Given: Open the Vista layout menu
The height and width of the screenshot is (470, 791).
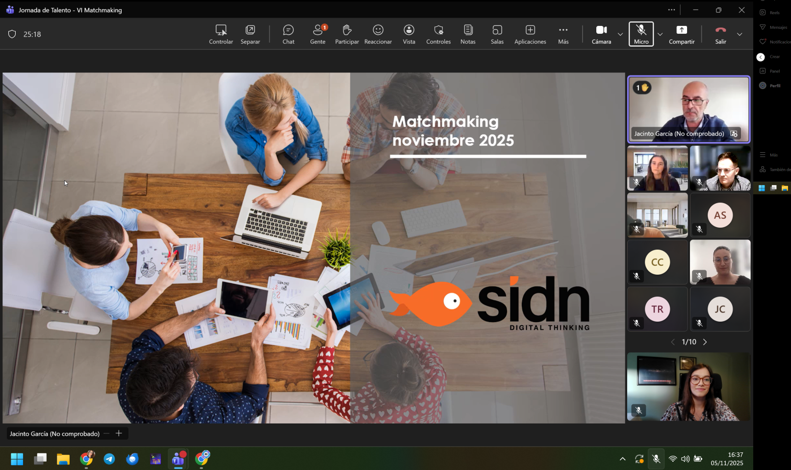Looking at the screenshot, I should 409,34.
